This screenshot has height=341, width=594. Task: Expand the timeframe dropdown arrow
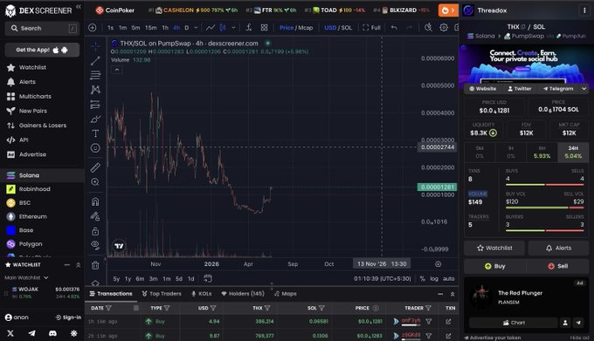coord(196,28)
